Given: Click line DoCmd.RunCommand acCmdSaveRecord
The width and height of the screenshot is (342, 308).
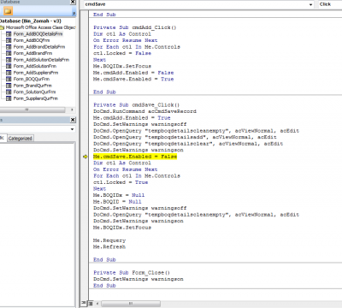Looking at the screenshot, I should coord(144,111).
